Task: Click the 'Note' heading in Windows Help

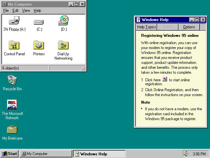Action: pyautogui.click(x=146, y=102)
